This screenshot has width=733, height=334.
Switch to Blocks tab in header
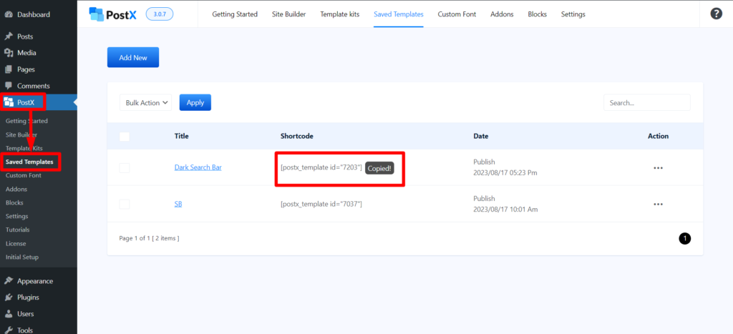point(537,14)
